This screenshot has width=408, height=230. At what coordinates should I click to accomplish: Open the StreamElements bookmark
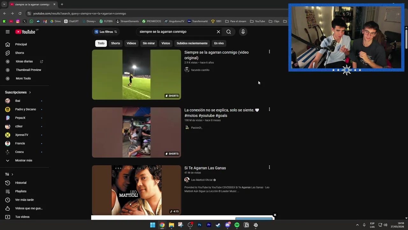coord(127,21)
